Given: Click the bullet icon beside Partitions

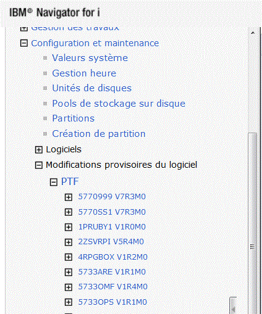Looking at the screenshot, I should 45,118.
